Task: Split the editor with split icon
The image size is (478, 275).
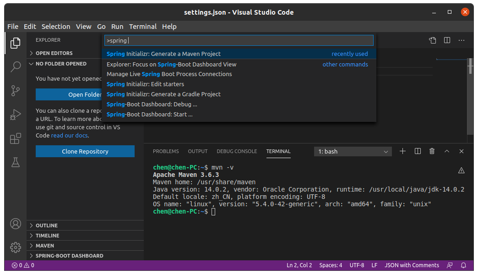Action: tap(447, 40)
